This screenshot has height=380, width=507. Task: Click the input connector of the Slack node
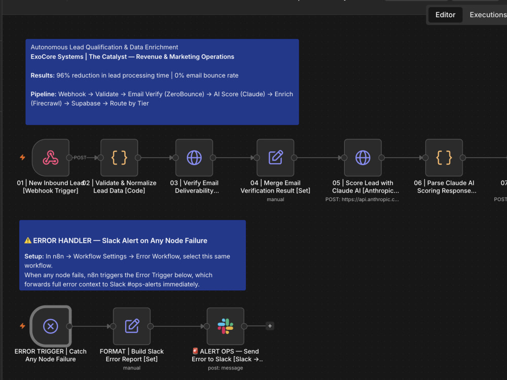tap(207, 326)
